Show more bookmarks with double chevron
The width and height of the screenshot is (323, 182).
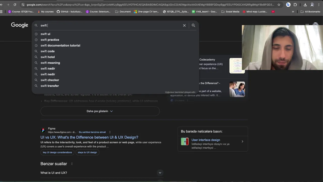[x=293, y=12]
